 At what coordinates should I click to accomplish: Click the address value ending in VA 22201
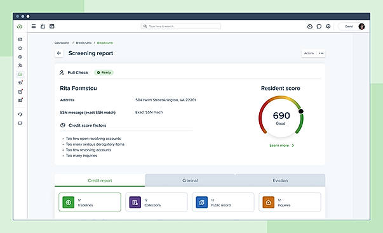(x=166, y=100)
